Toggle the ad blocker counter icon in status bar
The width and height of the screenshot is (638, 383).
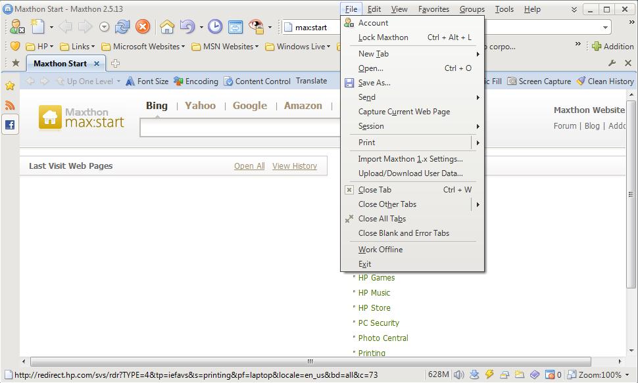(x=550, y=375)
